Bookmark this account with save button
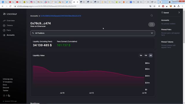The image size is (185, 104). tap(151, 24)
